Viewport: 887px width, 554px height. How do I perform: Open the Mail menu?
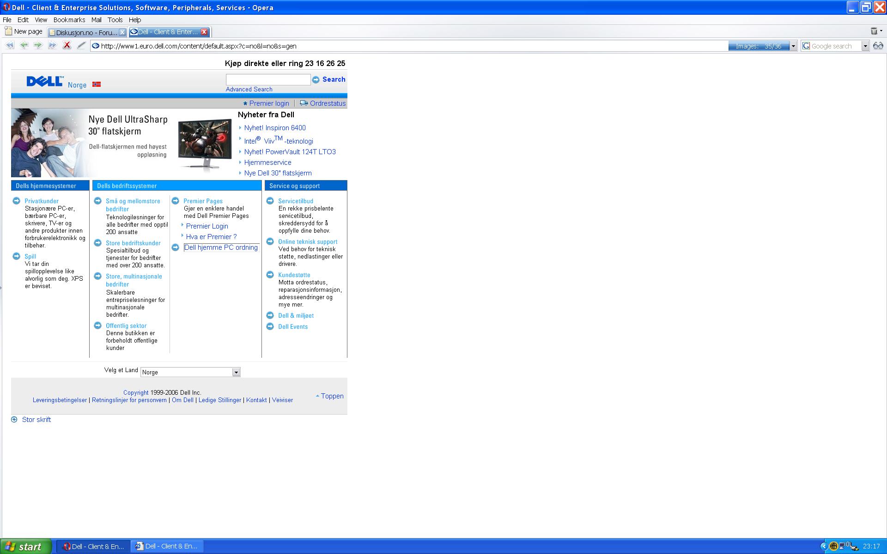(x=97, y=20)
